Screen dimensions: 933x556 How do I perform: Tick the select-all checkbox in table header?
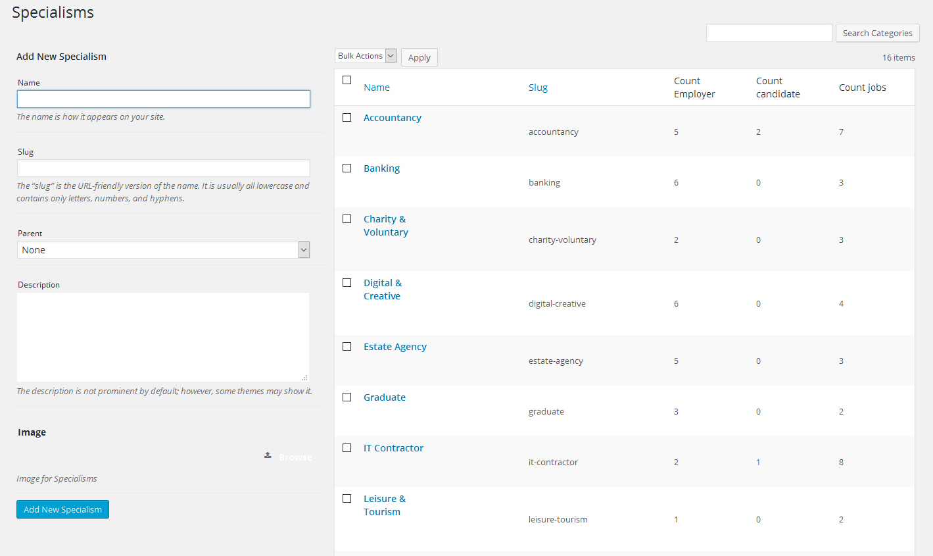click(x=347, y=80)
